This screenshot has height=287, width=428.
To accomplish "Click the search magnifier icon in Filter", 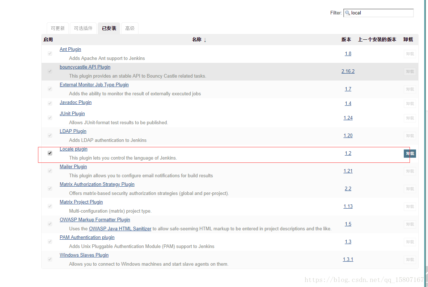I will point(347,13).
